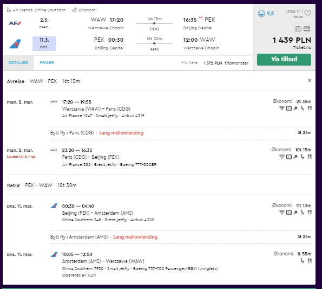This screenshot has height=289, width=322.
Task: Click the luggage baggage icon
Action: point(298,29)
